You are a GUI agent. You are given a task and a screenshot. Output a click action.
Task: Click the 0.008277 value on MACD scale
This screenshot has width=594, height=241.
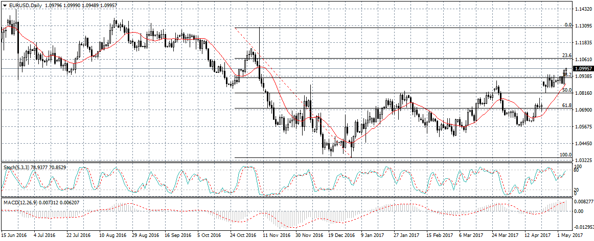click(583, 202)
